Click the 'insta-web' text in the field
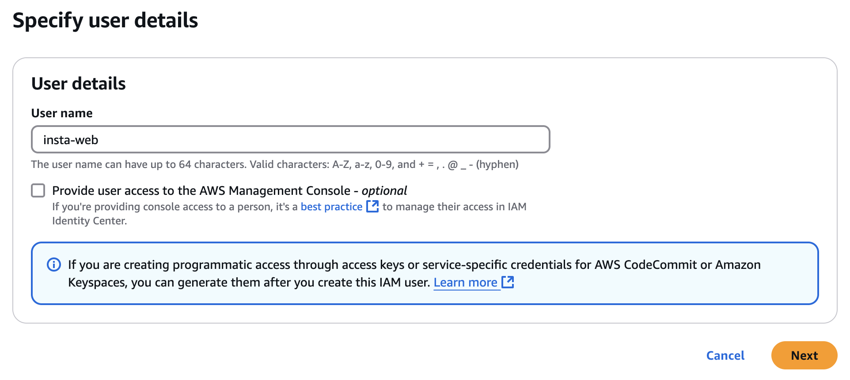 pos(71,140)
